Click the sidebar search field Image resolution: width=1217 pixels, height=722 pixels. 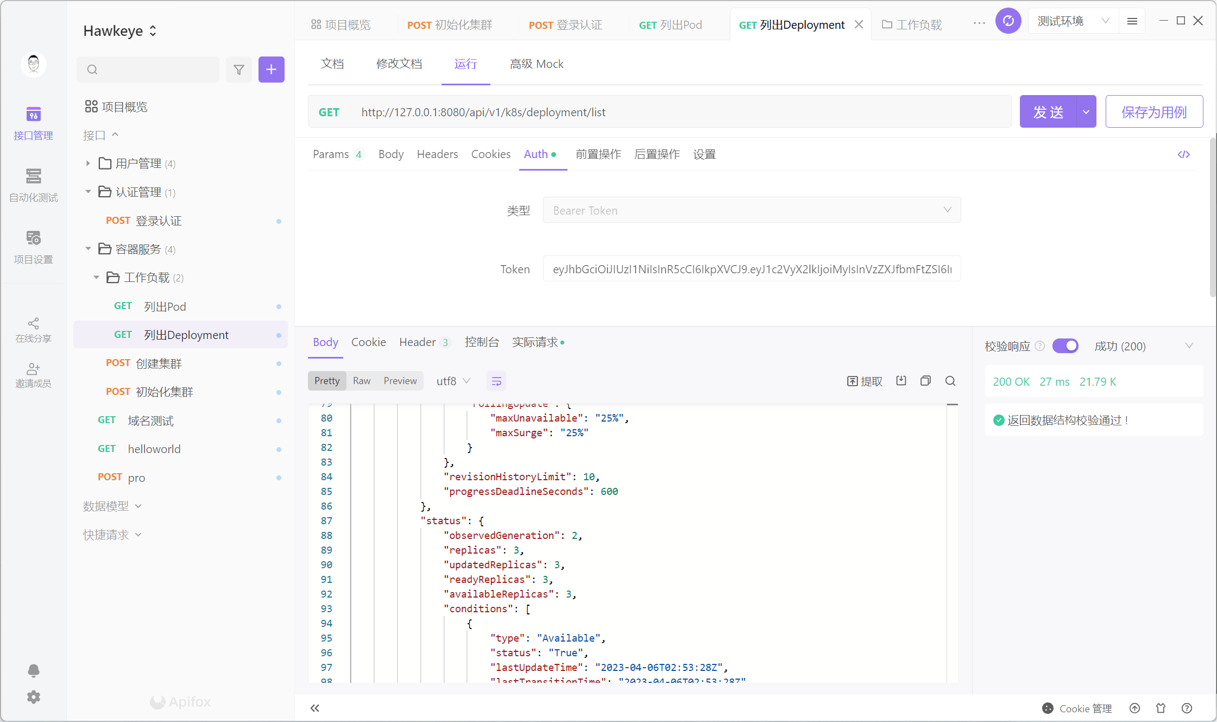click(x=148, y=70)
